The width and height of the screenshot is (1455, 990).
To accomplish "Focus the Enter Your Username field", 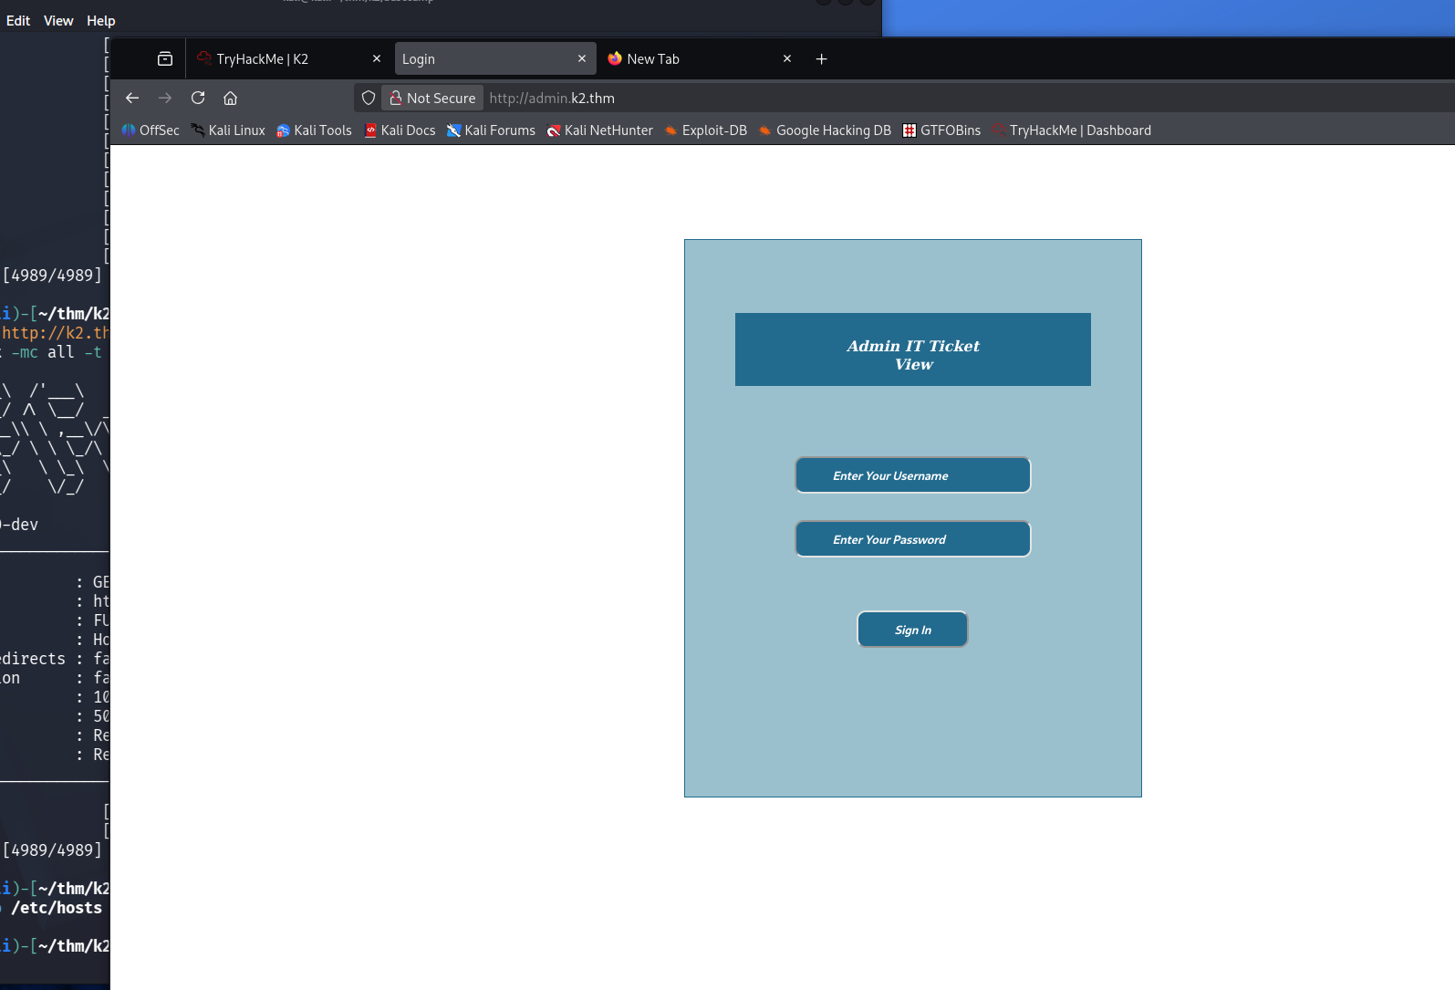I will [x=913, y=475].
